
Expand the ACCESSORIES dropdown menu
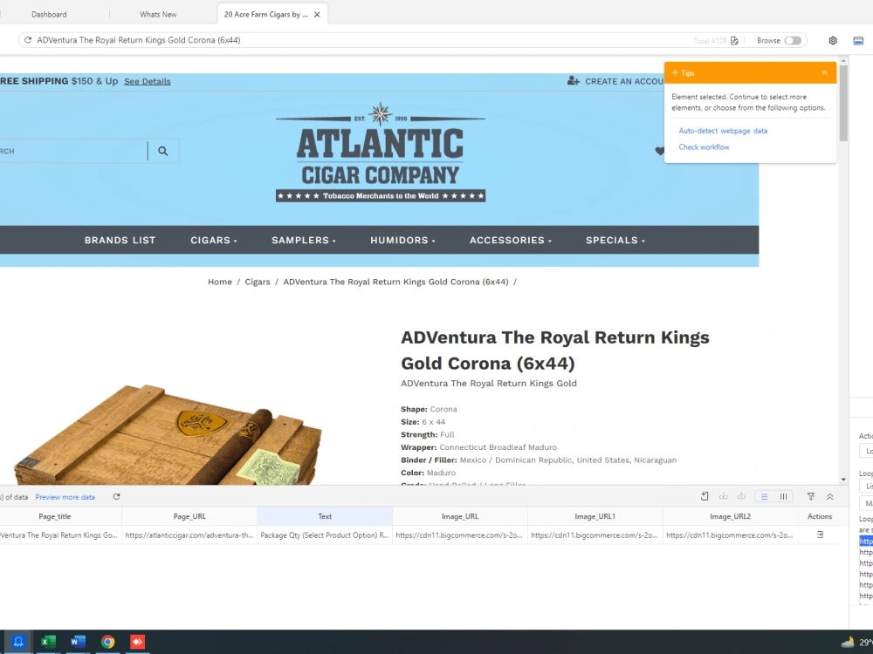pos(511,241)
